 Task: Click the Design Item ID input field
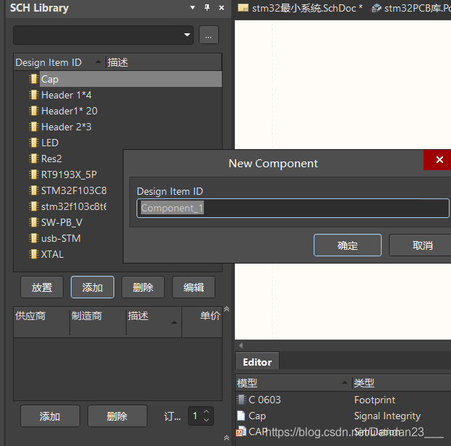(293, 208)
